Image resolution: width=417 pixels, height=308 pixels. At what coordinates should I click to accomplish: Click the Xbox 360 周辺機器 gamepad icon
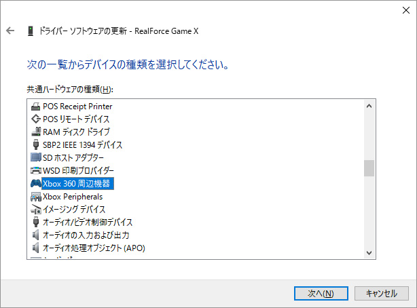(x=35, y=183)
